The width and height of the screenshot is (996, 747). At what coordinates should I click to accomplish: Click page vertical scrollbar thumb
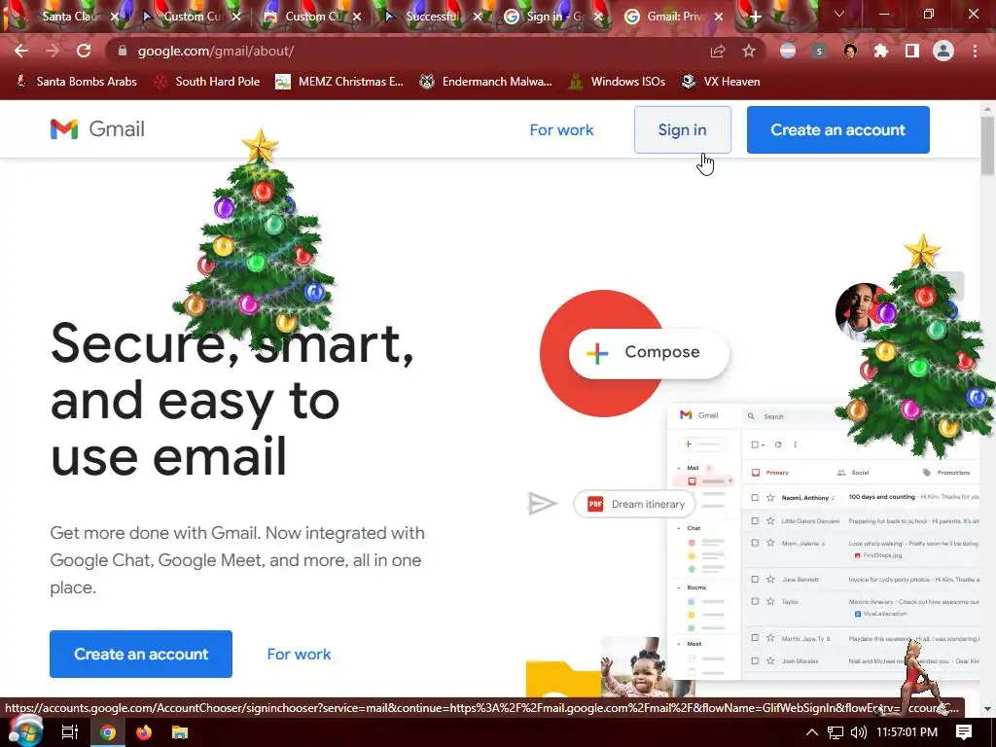(987, 146)
